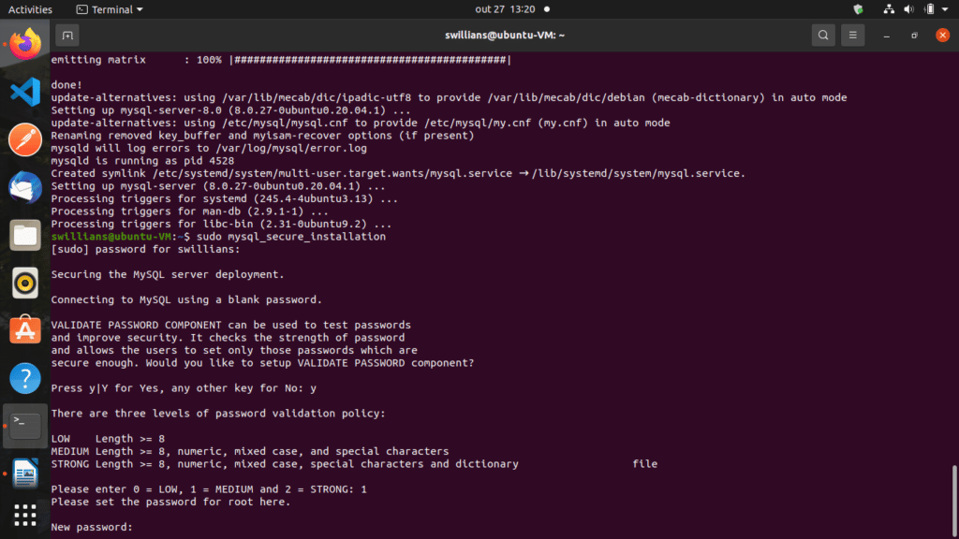Expand the Terminal app menu
This screenshot has height=539, width=959.
[x=111, y=9]
